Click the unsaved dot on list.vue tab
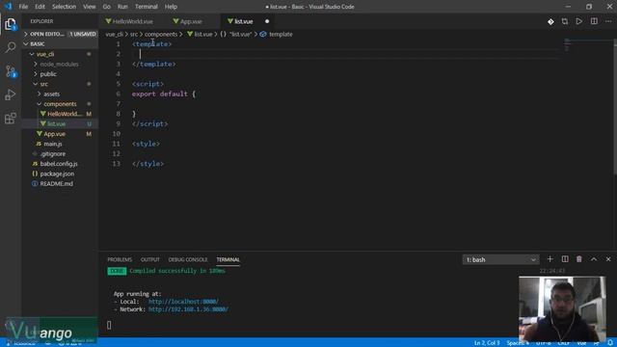The image size is (617, 347). (267, 21)
